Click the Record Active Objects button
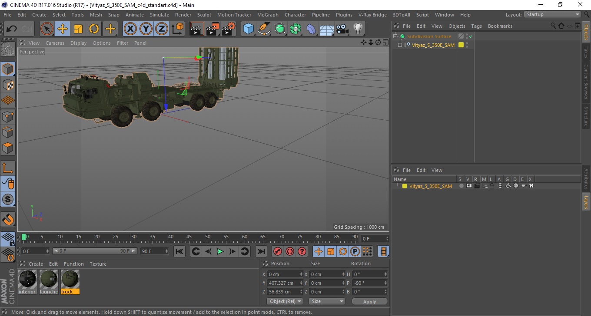The image size is (591, 316). tap(278, 251)
